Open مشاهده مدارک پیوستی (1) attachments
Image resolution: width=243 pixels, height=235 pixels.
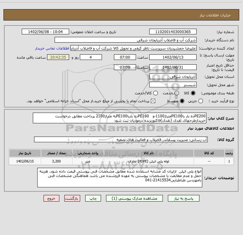click(x=134, y=198)
